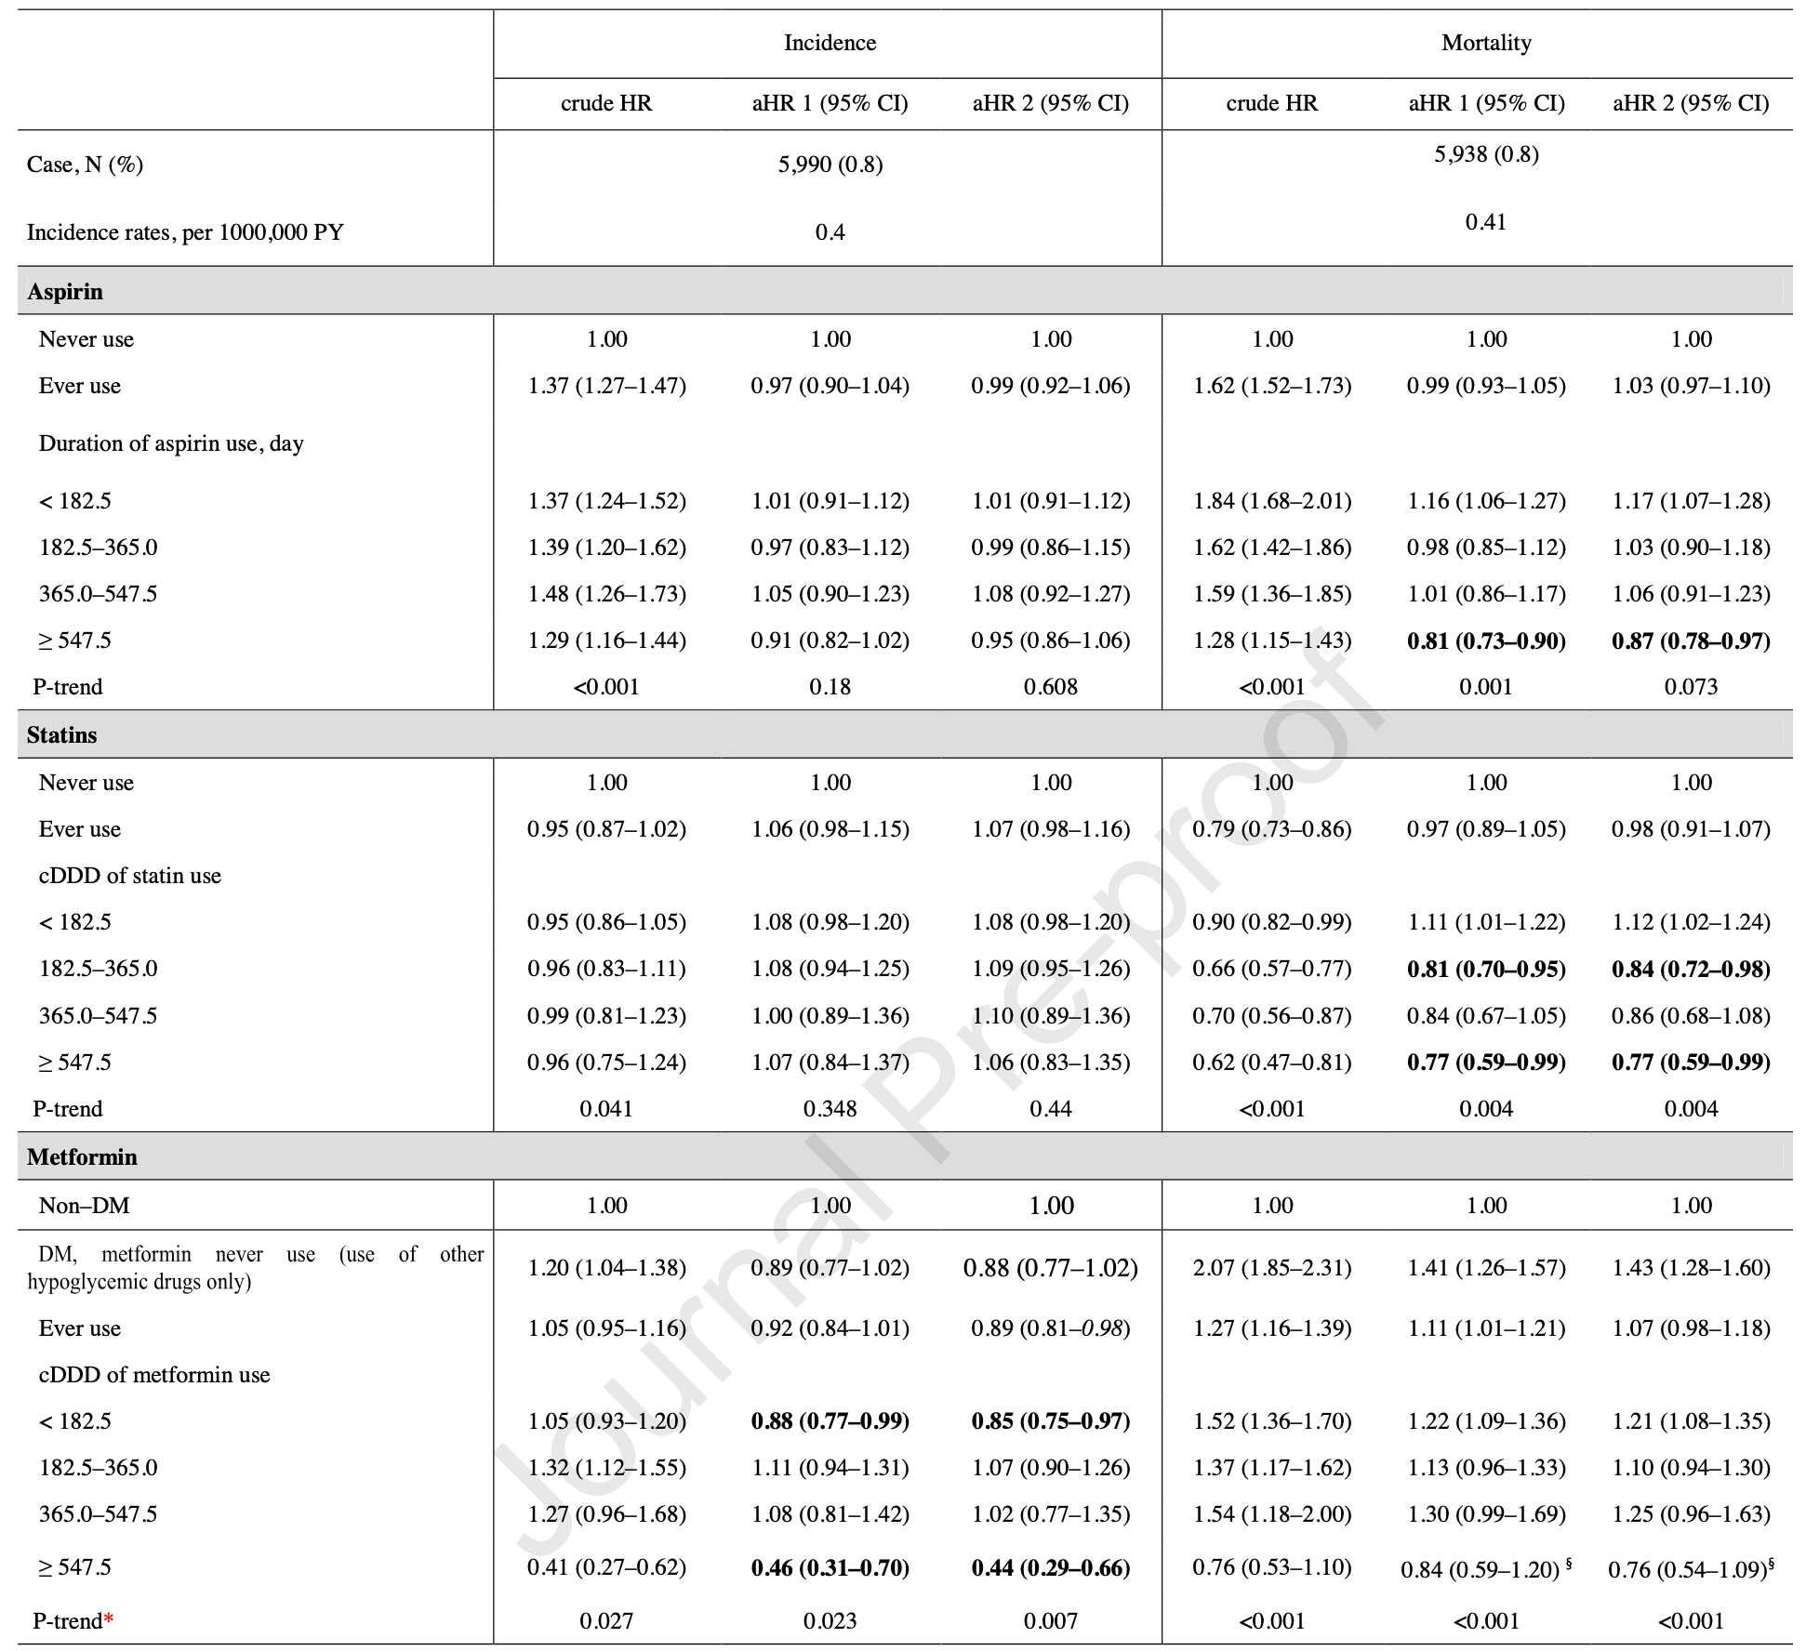Click the 5,938 (0.8) mortality case count
1806x1651 pixels.
[x=1486, y=154]
